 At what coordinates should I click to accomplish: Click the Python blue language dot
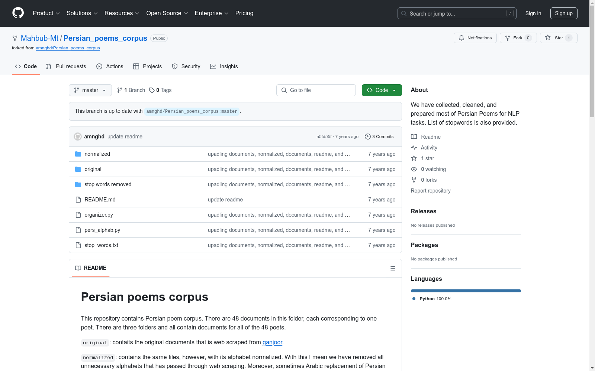[414, 299]
